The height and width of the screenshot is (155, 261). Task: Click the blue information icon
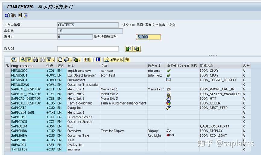pyautogui.click(x=98, y=60)
